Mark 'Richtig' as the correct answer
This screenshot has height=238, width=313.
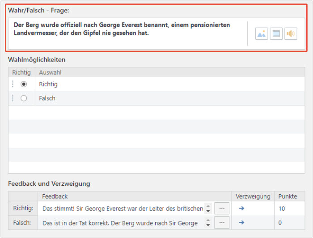[24, 84]
